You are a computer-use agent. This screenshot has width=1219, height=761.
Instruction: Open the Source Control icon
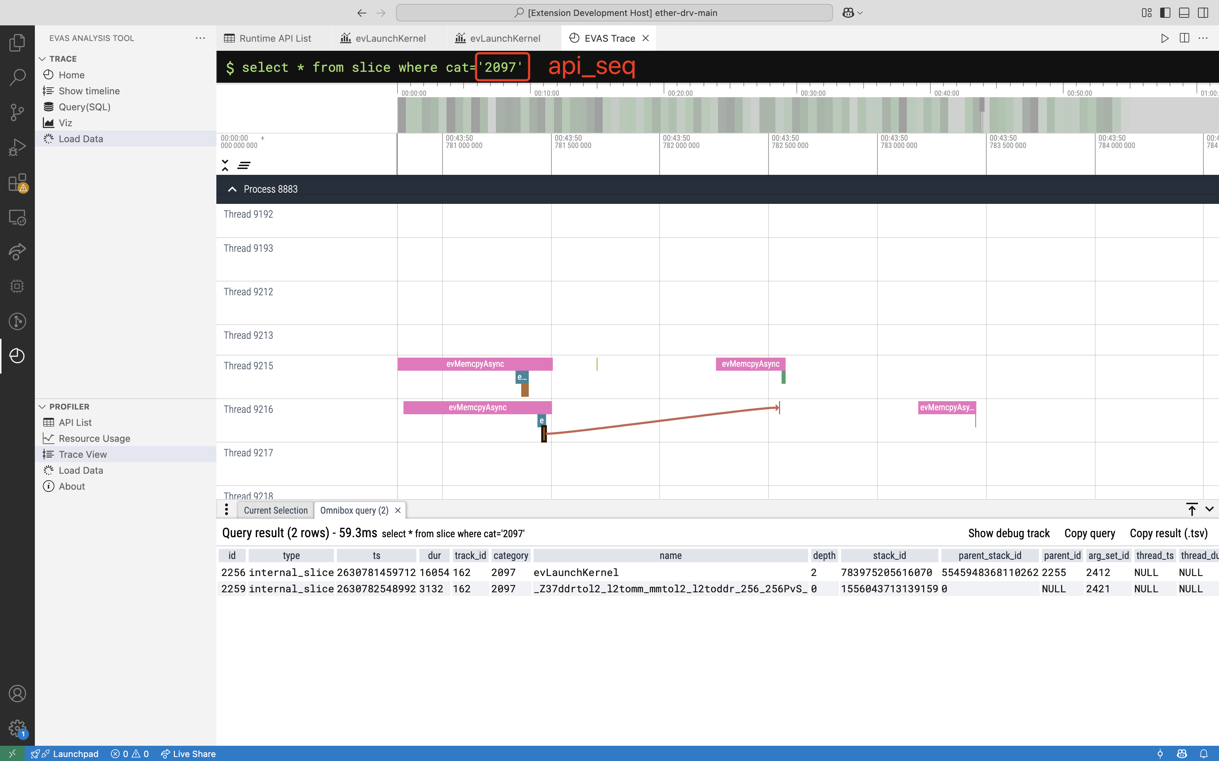(x=17, y=112)
